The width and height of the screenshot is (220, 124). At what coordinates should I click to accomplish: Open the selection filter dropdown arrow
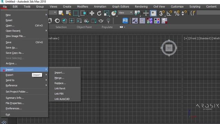tap(55, 12)
